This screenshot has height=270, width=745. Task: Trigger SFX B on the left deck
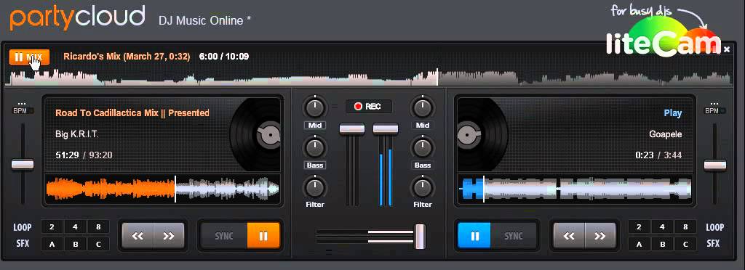pyautogui.click(x=75, y=245)
